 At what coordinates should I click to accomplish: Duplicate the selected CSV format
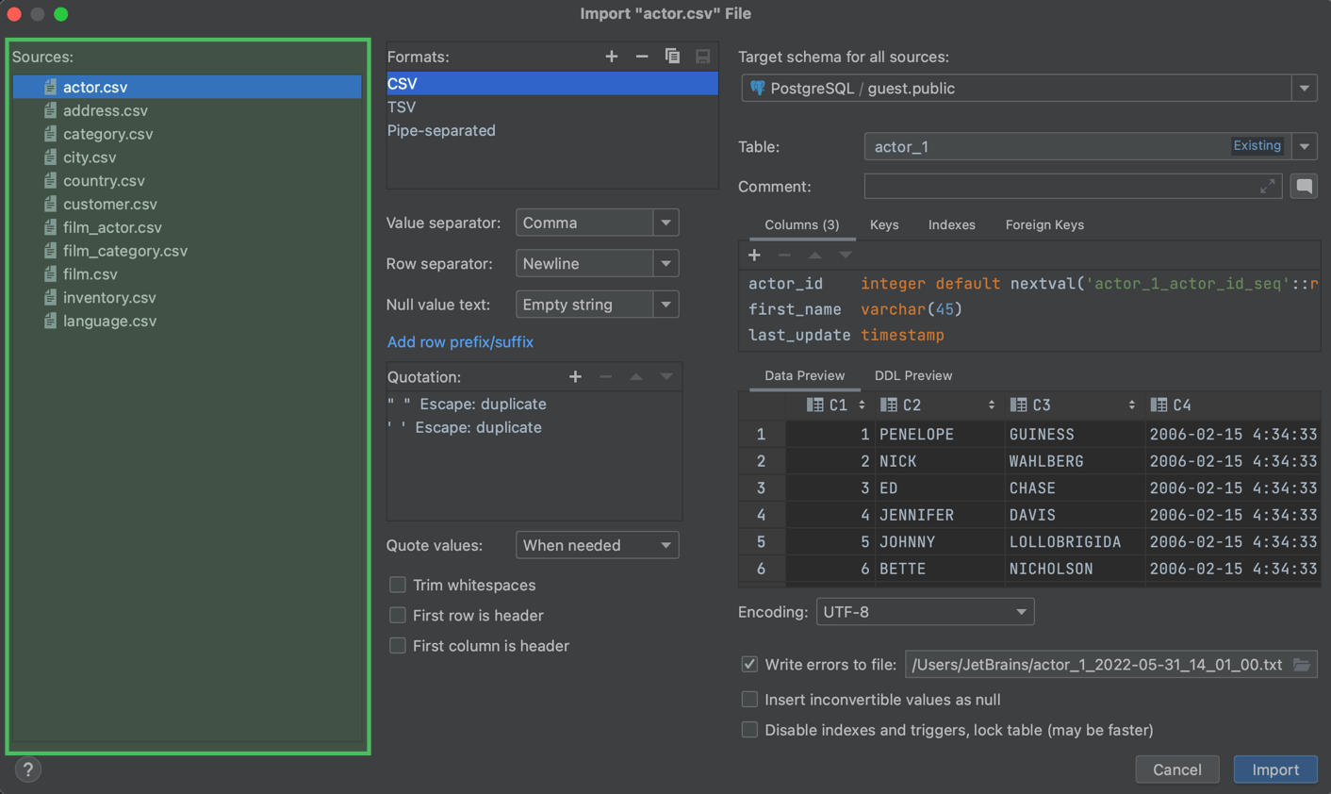click(x=672, y=57)
